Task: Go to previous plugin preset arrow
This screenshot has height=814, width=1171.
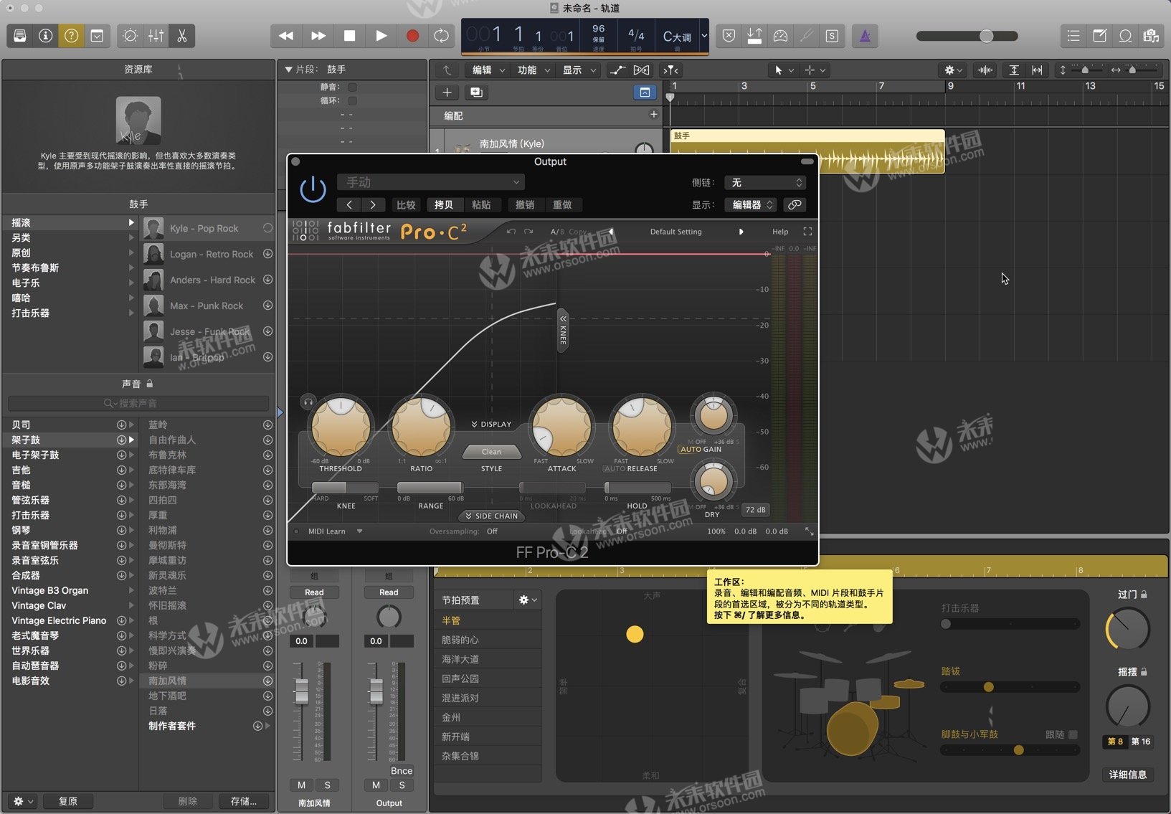Action: [x=349, y=205]
